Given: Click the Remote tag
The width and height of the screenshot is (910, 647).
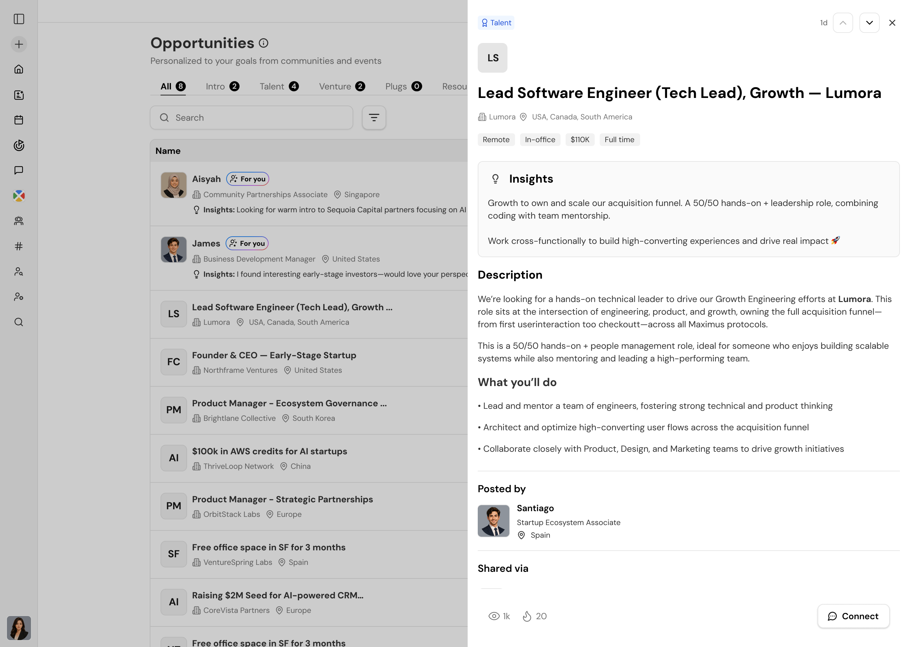Looking at the screenshot, I should tap(496, 140).
